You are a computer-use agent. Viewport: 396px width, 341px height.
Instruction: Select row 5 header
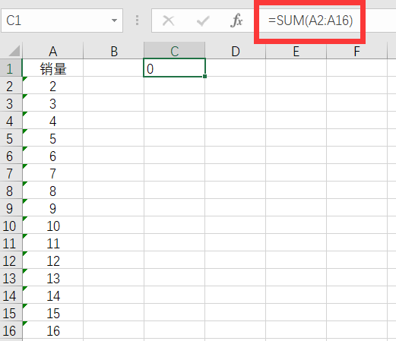coord(11,137)
